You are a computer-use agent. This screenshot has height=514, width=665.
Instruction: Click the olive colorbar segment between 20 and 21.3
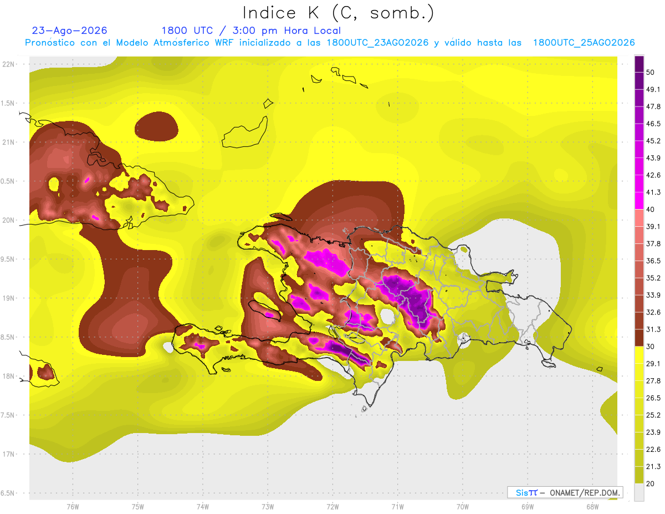point(639,475)
